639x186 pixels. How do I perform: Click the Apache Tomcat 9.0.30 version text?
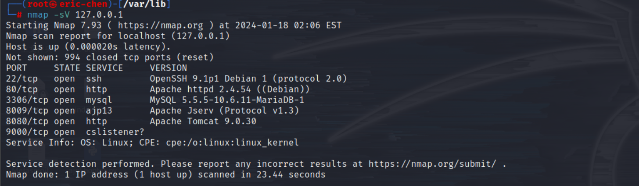coord(203,121)
